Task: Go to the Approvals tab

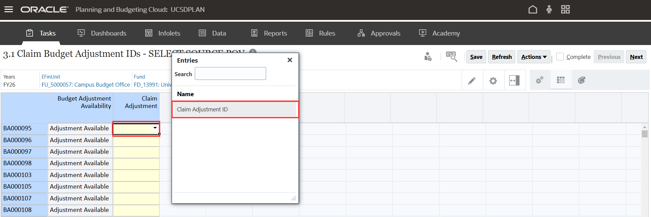Action: tap(379, 33)
